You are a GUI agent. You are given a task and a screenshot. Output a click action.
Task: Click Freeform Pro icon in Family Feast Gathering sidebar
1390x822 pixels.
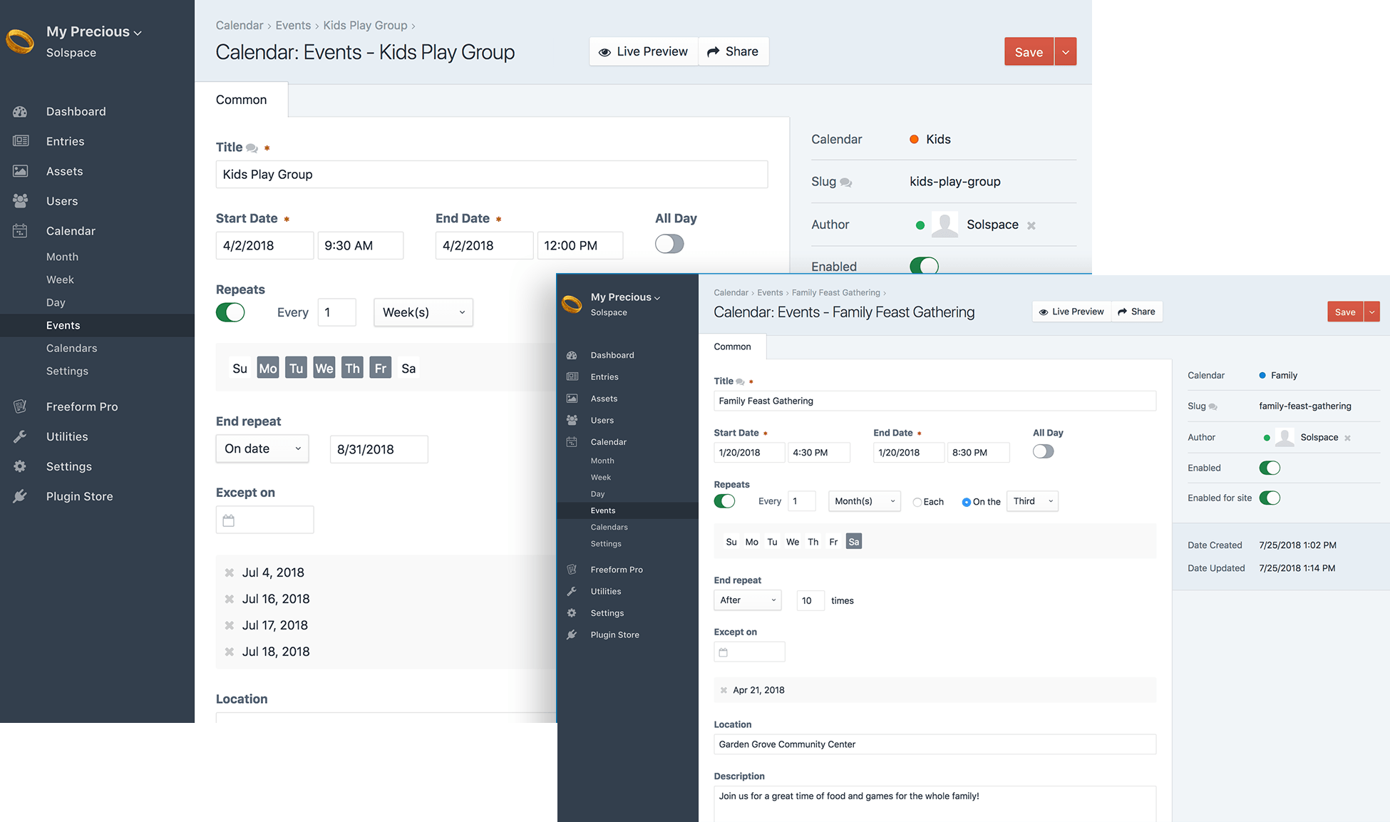pyautogui.click(x=572, y=570)
